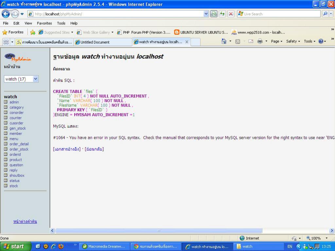The width and height of the screenshot is (335, 251).
Task: Open www.wpp2518.com favorites bookmark
Action: pos(258,32)
